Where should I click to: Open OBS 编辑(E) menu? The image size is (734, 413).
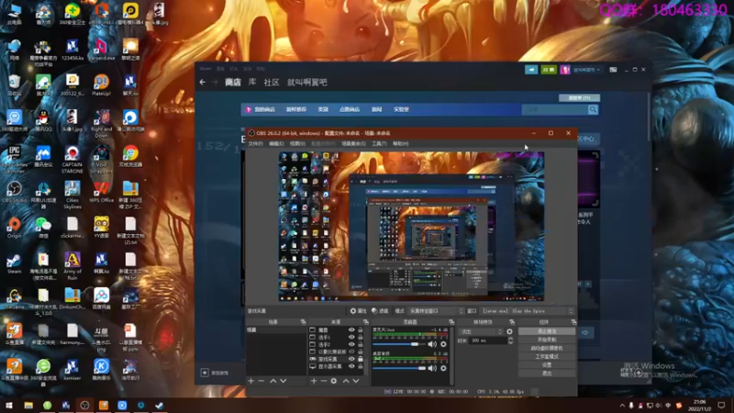276,144
